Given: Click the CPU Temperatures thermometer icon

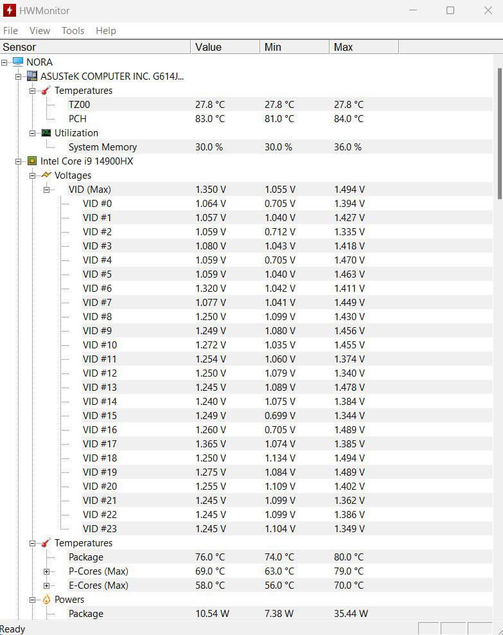Looking at the screenshot, I should (x=46, y=542).
